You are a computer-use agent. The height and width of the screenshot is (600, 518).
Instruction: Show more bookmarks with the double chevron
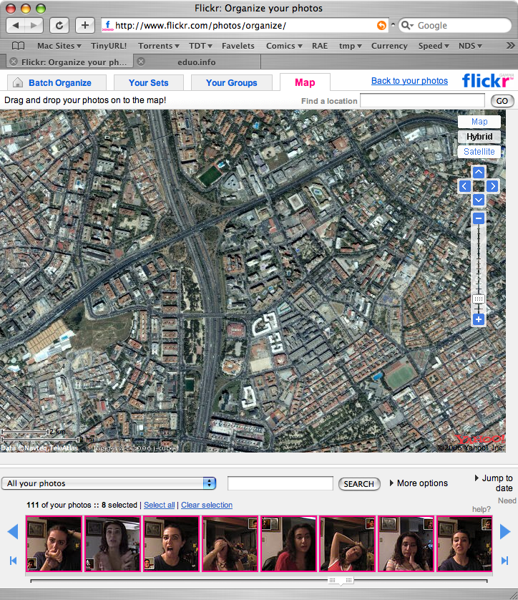pyautogui.click(x=510, y=46)
